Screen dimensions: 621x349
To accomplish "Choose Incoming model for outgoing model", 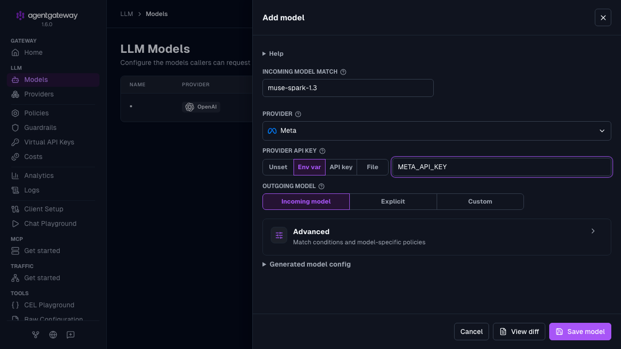I will (x=306, y=202).
